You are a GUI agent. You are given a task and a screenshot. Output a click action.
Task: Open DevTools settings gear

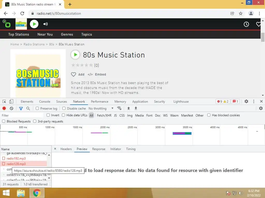pos(246,101)
